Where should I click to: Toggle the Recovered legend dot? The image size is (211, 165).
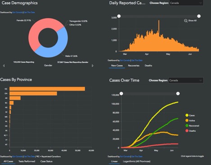click(187, 125)
